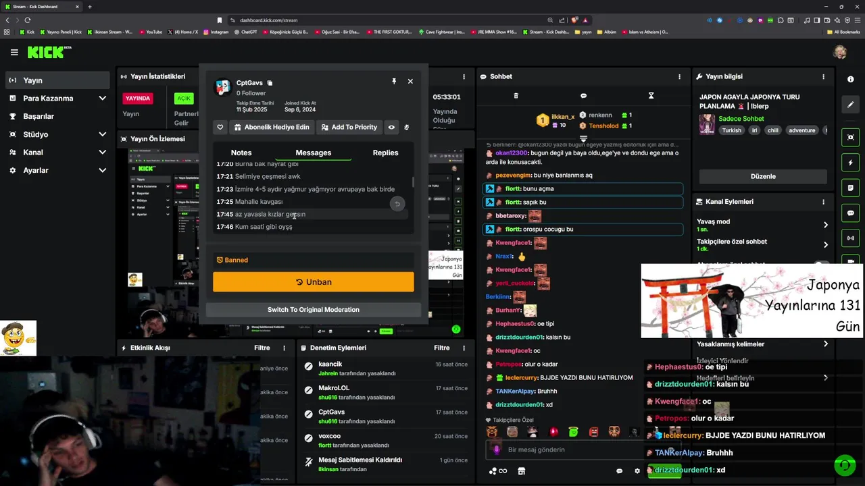This screenshot has height=486, width=865.
Task: Click scroll-to-latest round button in messages
Action: (397, 204)
